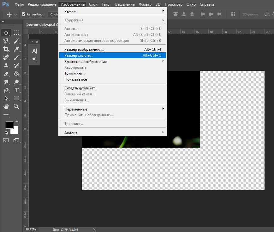Choose Размер изображения menu item
The image size is (274, 232).
click(112, 49)
